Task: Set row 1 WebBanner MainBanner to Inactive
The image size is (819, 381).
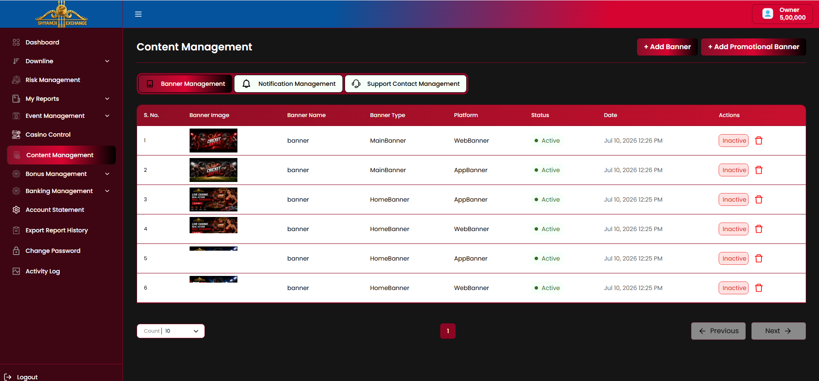Action: click(x=734, y=141)
